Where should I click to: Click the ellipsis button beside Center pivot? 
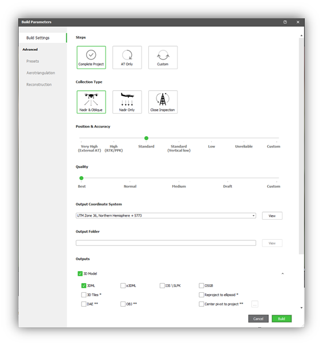coord(255,304)
